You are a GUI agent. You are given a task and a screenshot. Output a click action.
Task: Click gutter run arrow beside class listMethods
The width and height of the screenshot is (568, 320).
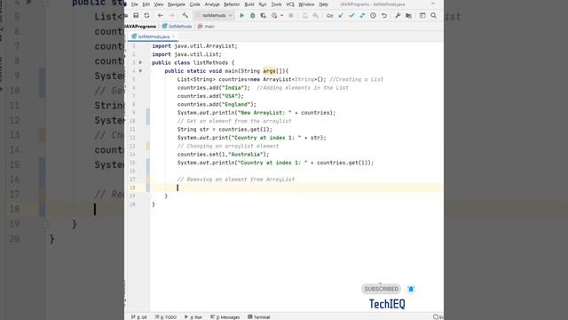[x=140, y=62]
